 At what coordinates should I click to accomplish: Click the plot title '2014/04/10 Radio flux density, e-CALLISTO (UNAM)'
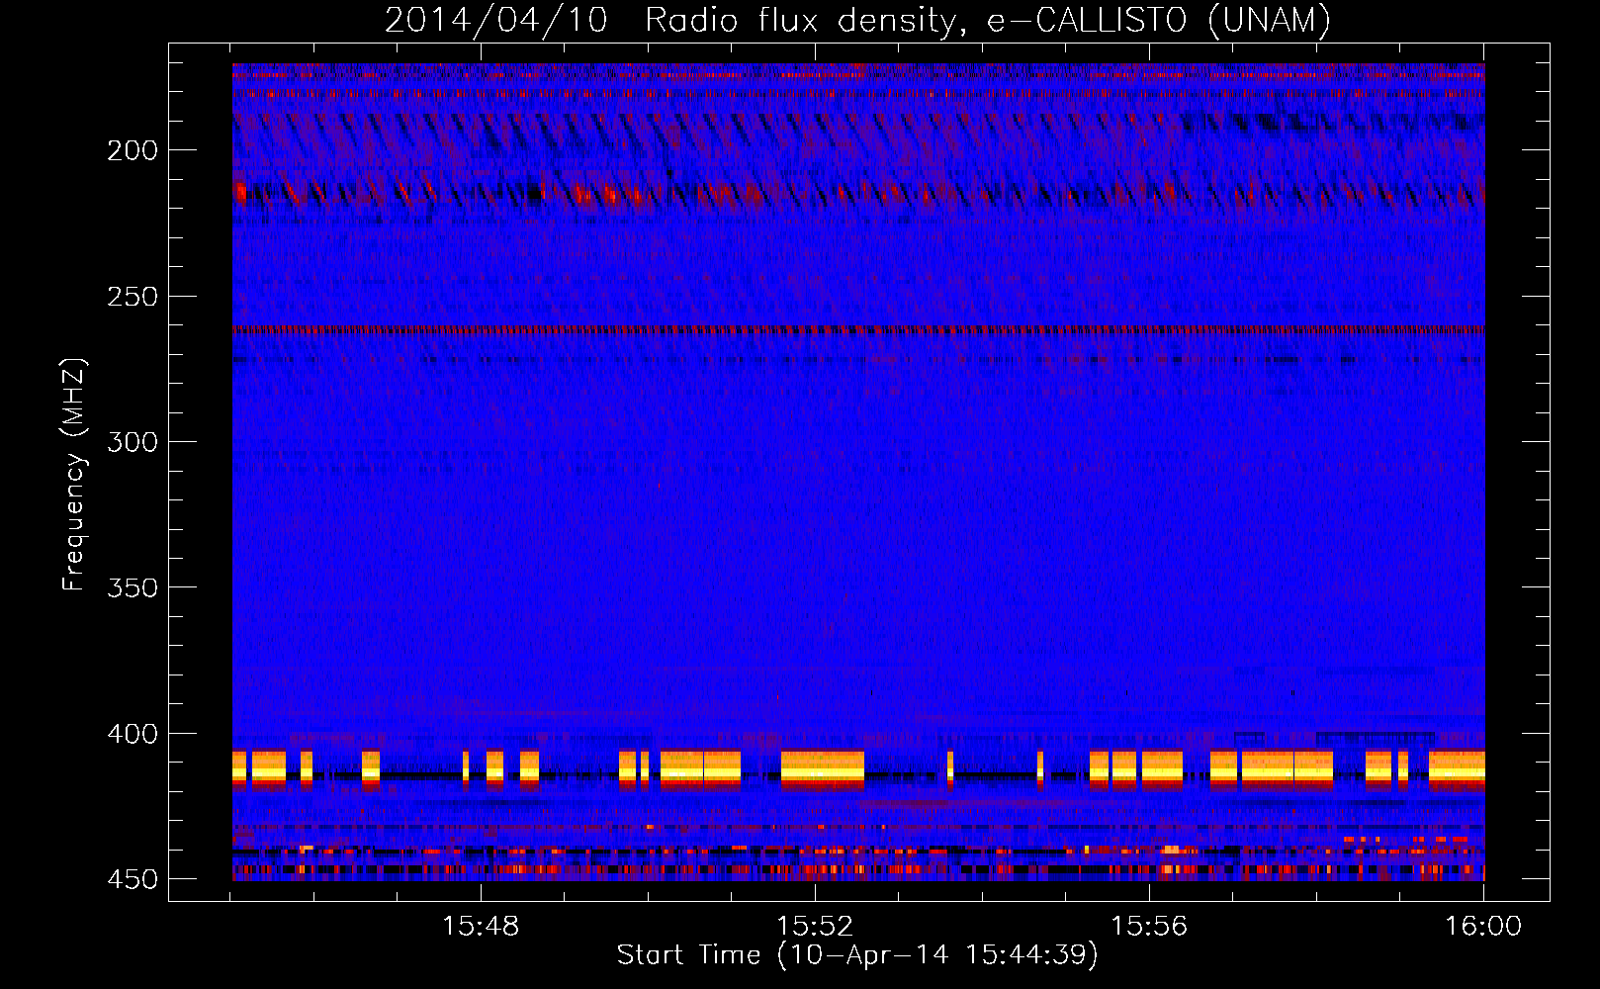857,20
